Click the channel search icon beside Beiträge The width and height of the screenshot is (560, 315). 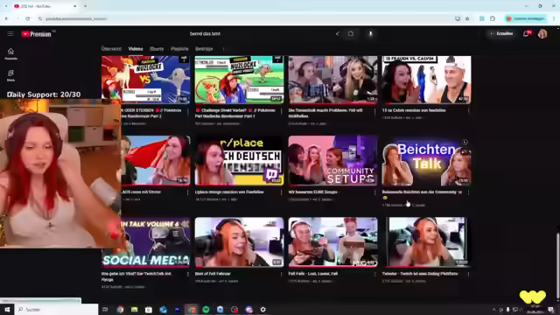224,49
